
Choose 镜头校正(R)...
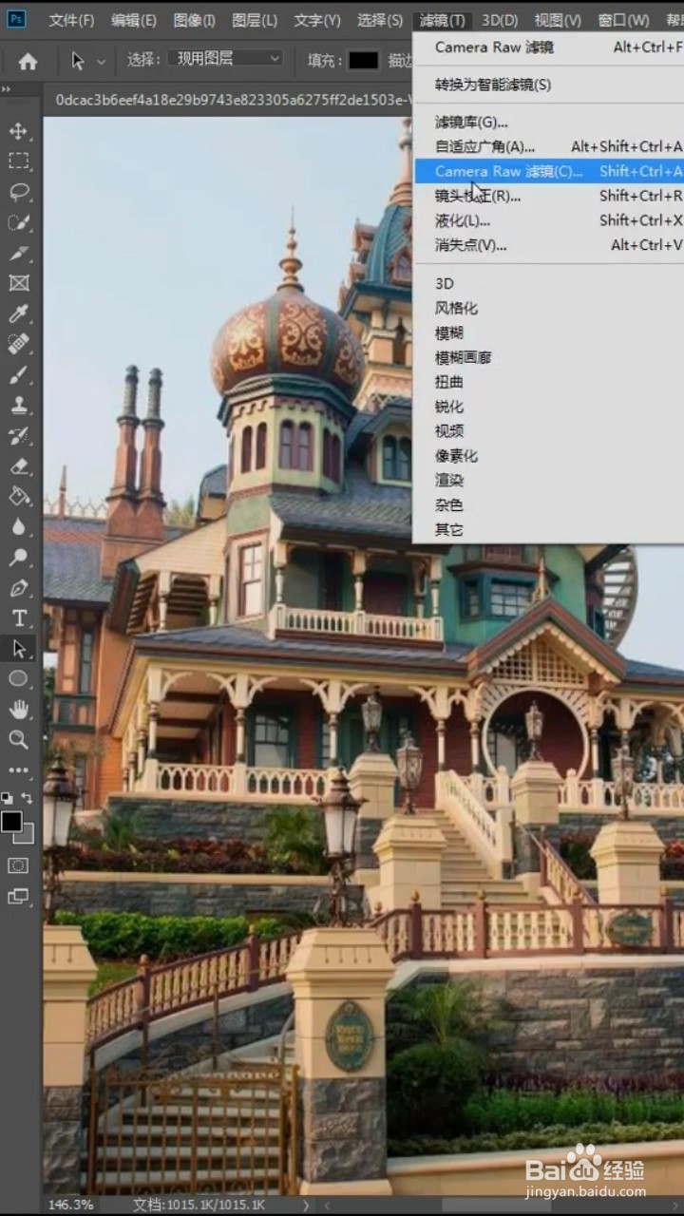click(549, 196)
